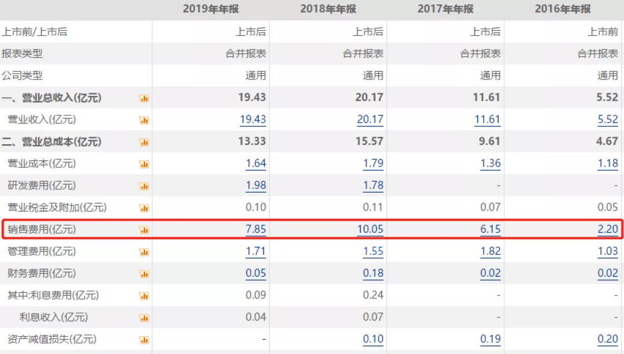
Task: Click 2016 销售费用 value 2.20
Action: pos(607,229)
